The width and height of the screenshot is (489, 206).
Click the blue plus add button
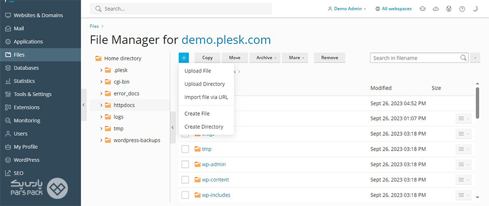point(184,58)
